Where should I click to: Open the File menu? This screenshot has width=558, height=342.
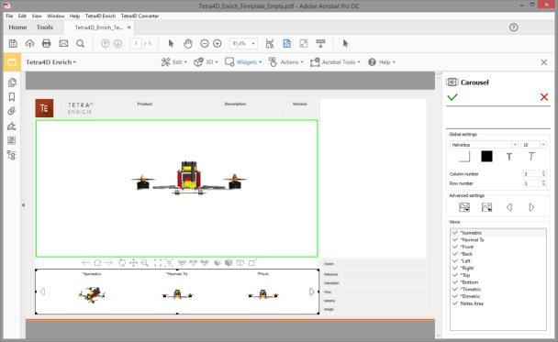pos(9,16)
